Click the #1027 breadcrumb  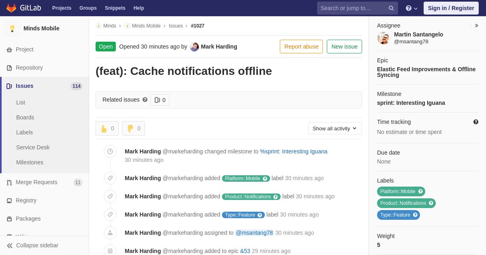(198, 26)
